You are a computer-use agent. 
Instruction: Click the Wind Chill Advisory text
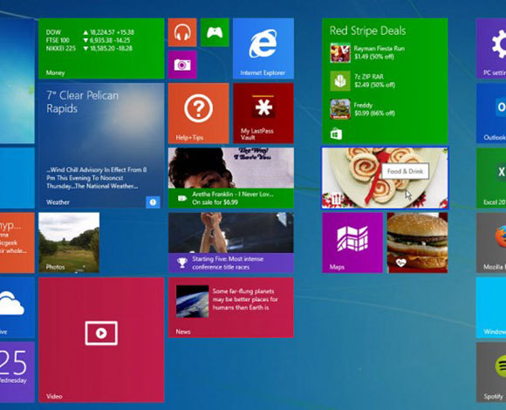[x=97, y=178]
